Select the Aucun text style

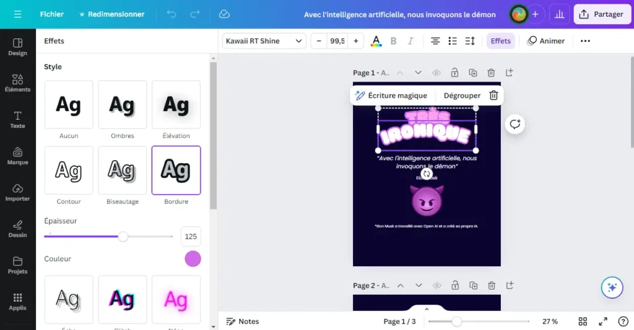(69, 105)
